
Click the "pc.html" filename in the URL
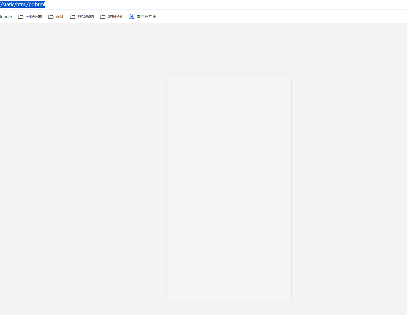(x=37, y=5)
